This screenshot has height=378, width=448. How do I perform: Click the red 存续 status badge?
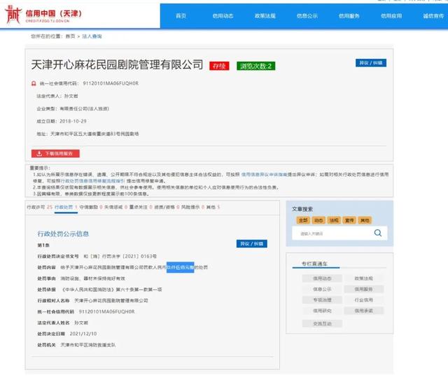pos(219,66)
